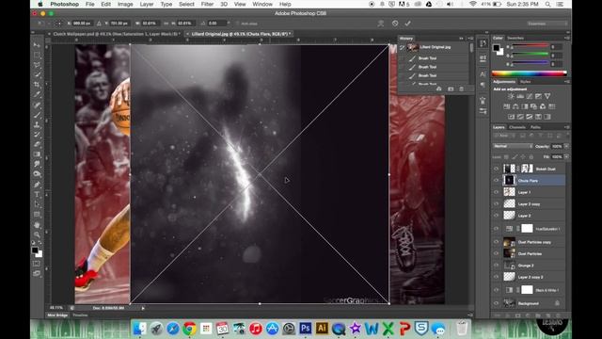
Task: Open the Color panel flyout menu
Action: (x=567, y=38)
